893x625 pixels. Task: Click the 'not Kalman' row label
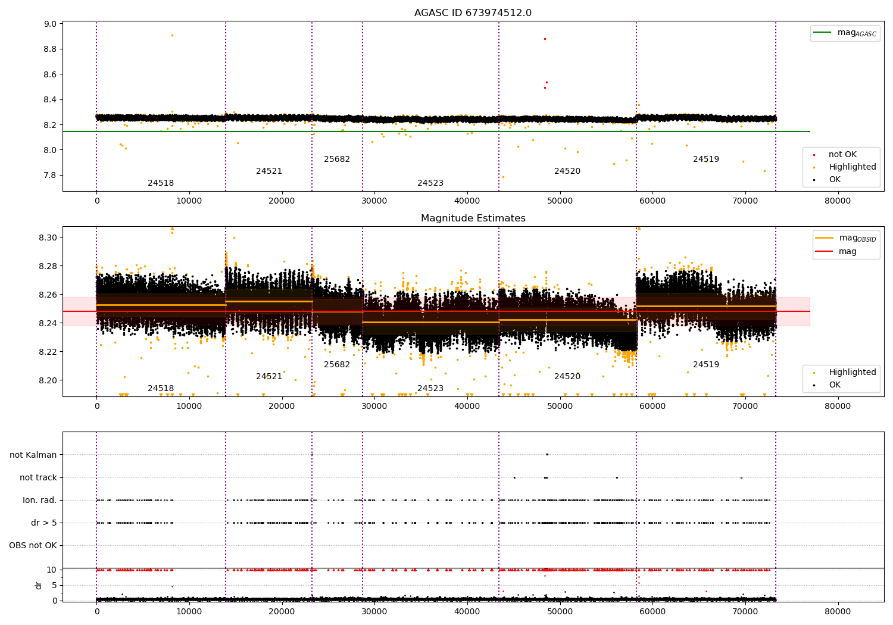pos(33,455)
